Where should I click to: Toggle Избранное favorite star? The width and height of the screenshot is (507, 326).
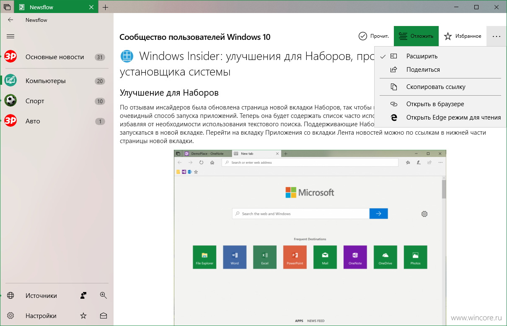pyautogui.click(x=463, y=36)
